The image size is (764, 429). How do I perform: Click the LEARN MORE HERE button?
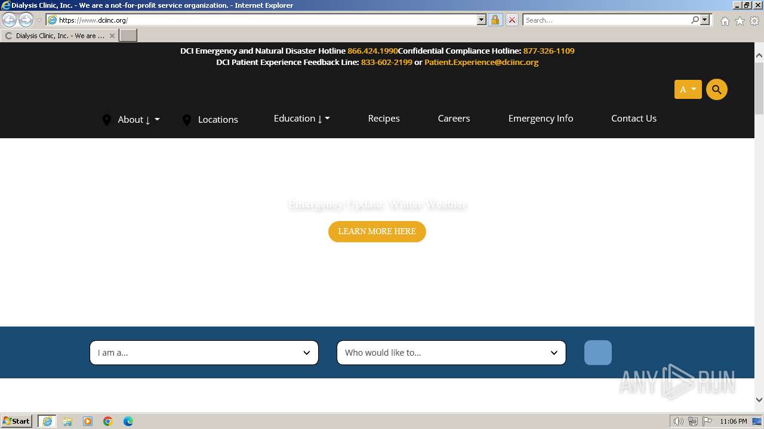[377, 232]
